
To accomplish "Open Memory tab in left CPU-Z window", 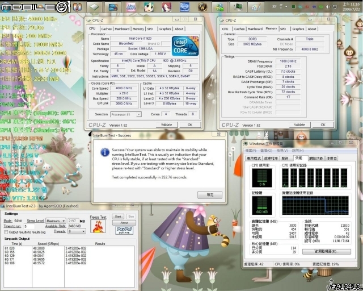I will point(138,29).
